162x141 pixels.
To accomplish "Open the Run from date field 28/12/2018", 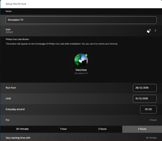I will [145, 88].
